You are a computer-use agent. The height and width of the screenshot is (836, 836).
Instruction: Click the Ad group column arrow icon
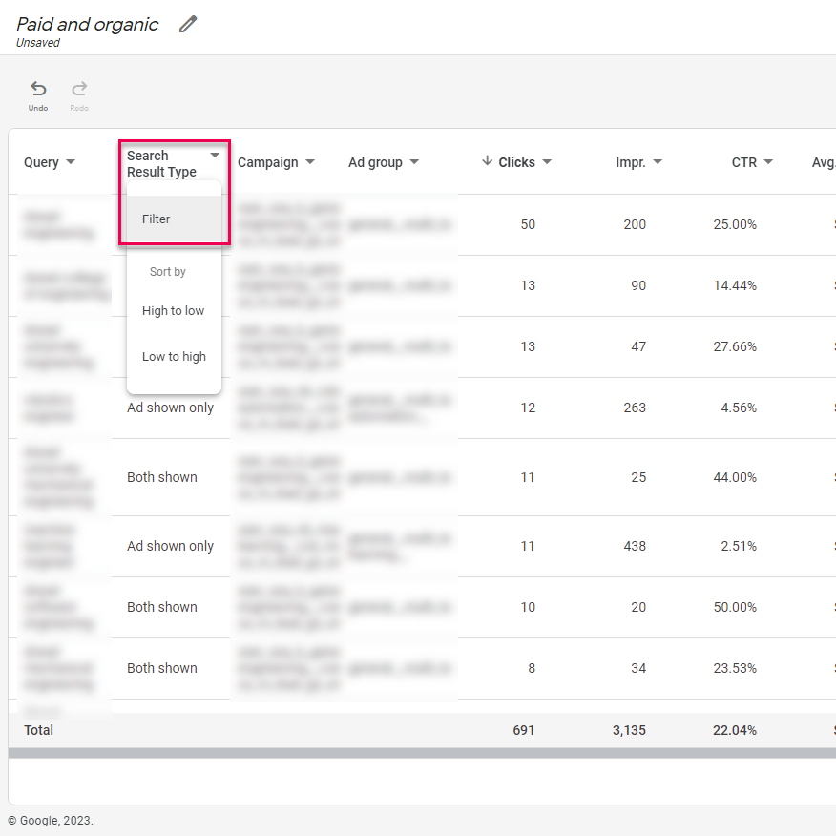(x=415, y=162)
